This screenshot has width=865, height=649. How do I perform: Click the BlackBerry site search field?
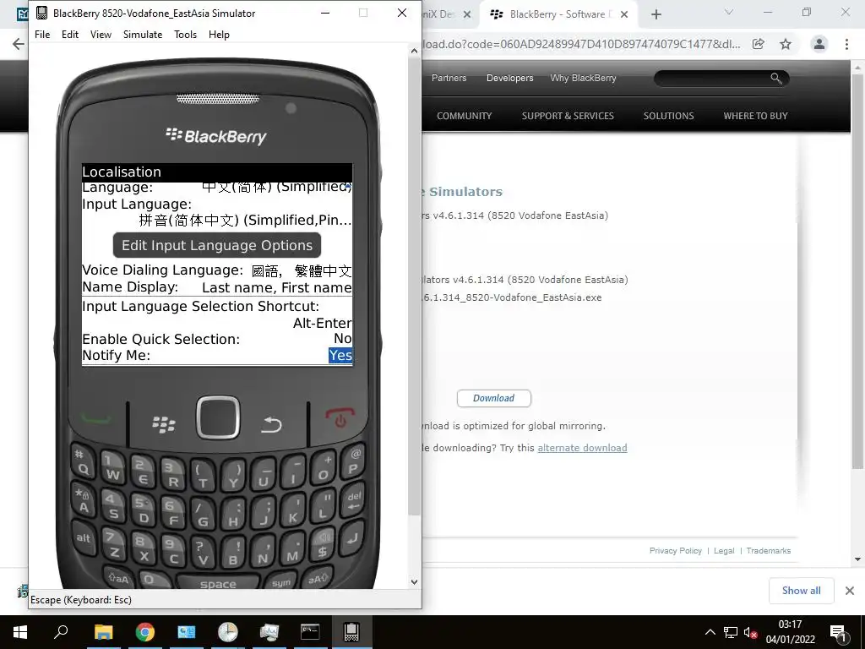(711, 79)
